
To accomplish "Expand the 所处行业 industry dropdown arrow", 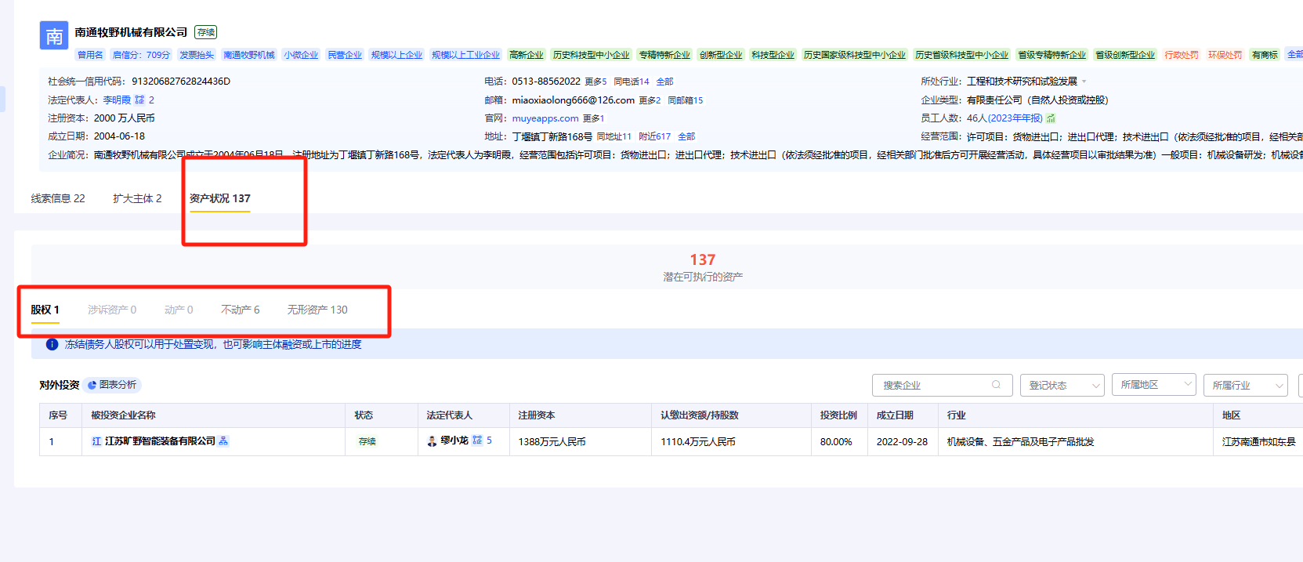I will (x=1084, y=82).
